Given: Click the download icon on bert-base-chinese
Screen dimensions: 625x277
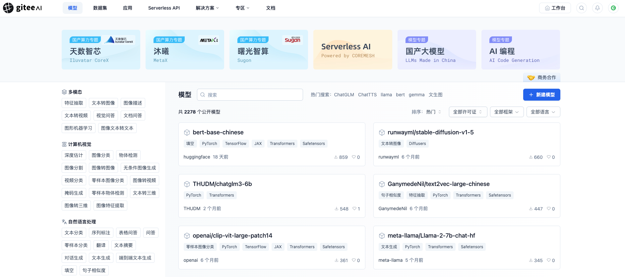Looking at the screenshot, I should click(x=336, y=157).
